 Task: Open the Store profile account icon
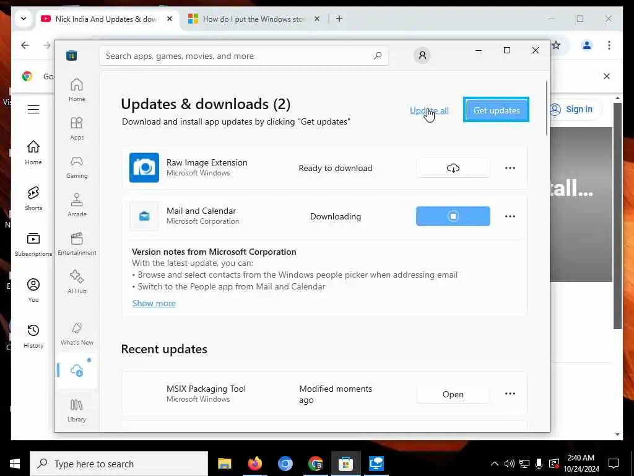click(422, 55)
